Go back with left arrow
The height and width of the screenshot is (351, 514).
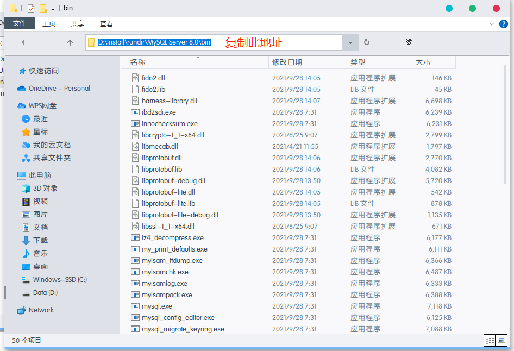click(23, 42)
